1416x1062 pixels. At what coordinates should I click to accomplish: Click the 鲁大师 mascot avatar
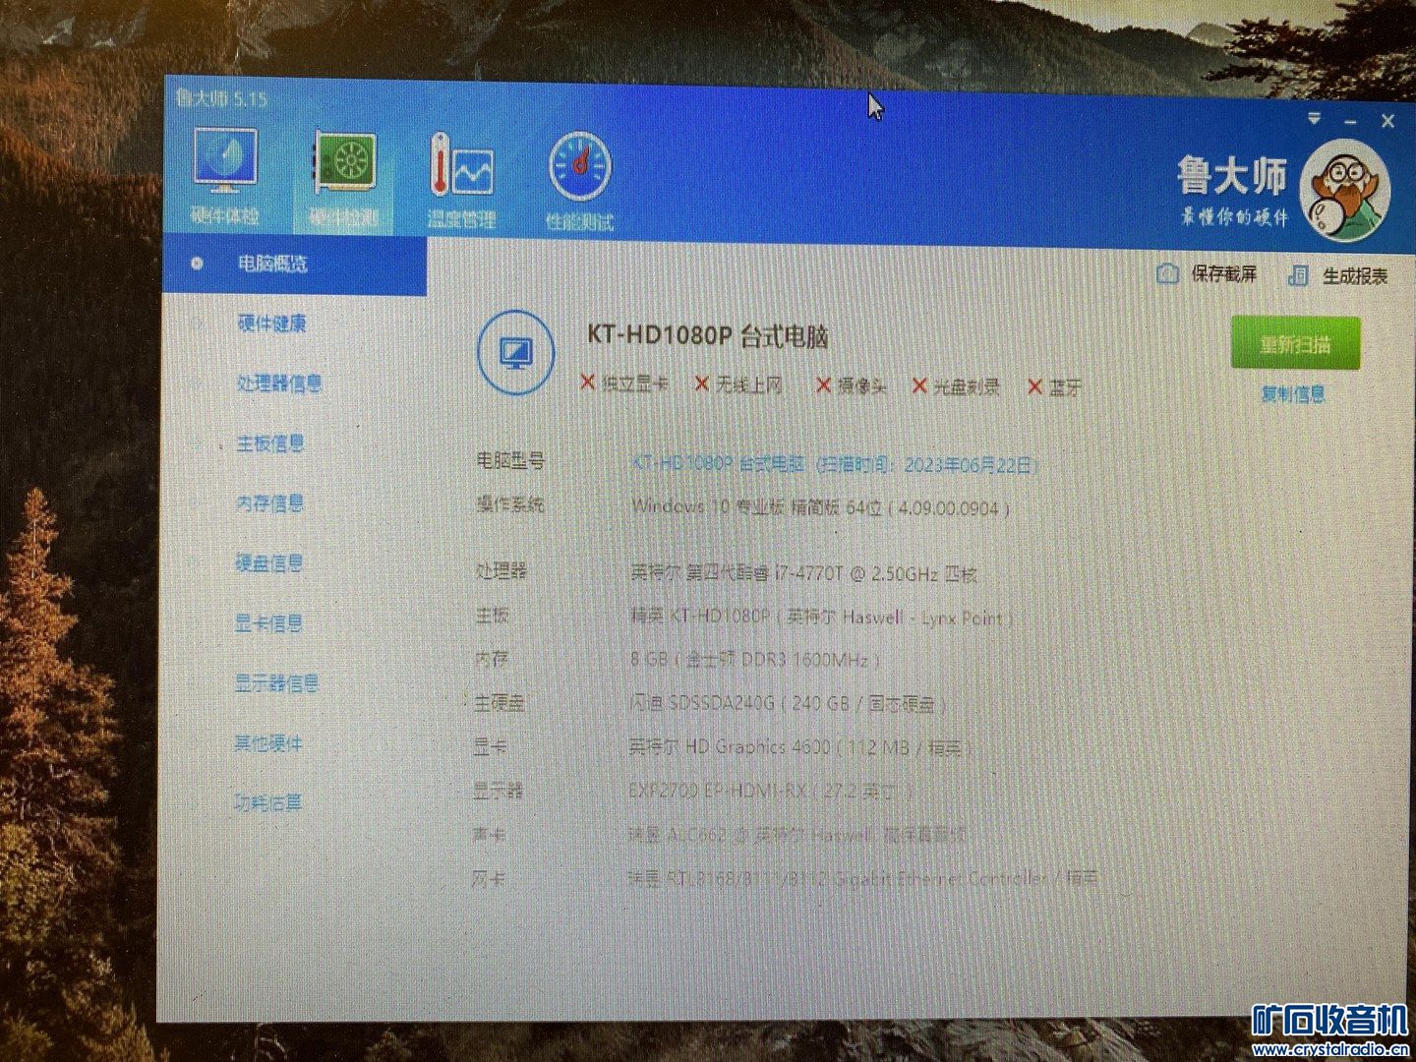[1345, 192]
